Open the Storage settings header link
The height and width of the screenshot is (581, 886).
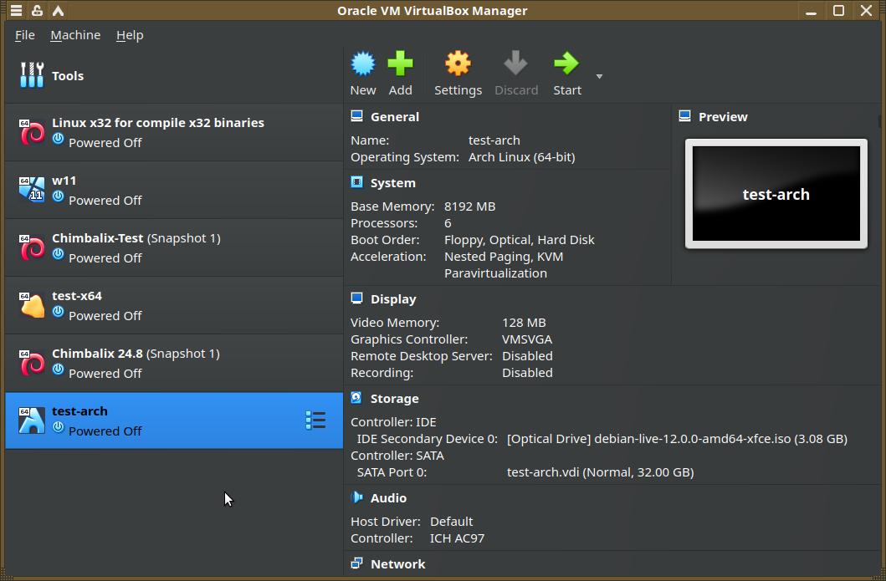(394, 399)
